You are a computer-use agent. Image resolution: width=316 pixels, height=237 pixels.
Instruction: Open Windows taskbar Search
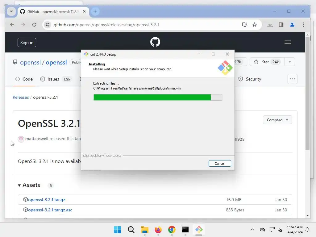pyautogui.click(x=131, y=230)
